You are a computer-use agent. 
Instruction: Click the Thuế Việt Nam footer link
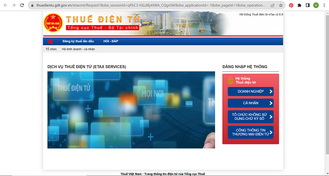coord(162,174)
